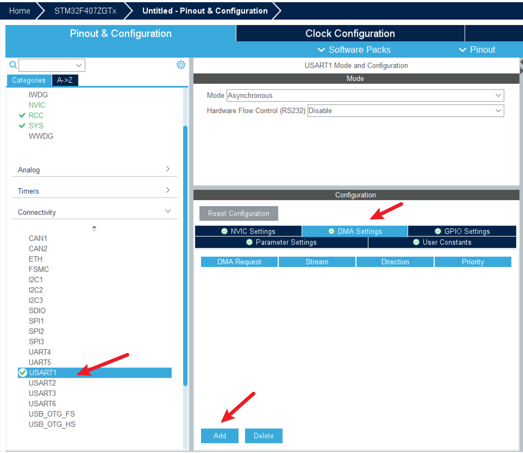Open the Pinout dropdown menu
This screenshot has height=453, width=523.
(477, 50)
